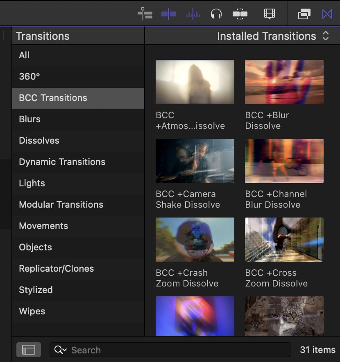Image resolution: width=340 pixels, height=362 pixels.
Task: Select the Movements category
Action: pyautogui.click(x=78, y=226)
